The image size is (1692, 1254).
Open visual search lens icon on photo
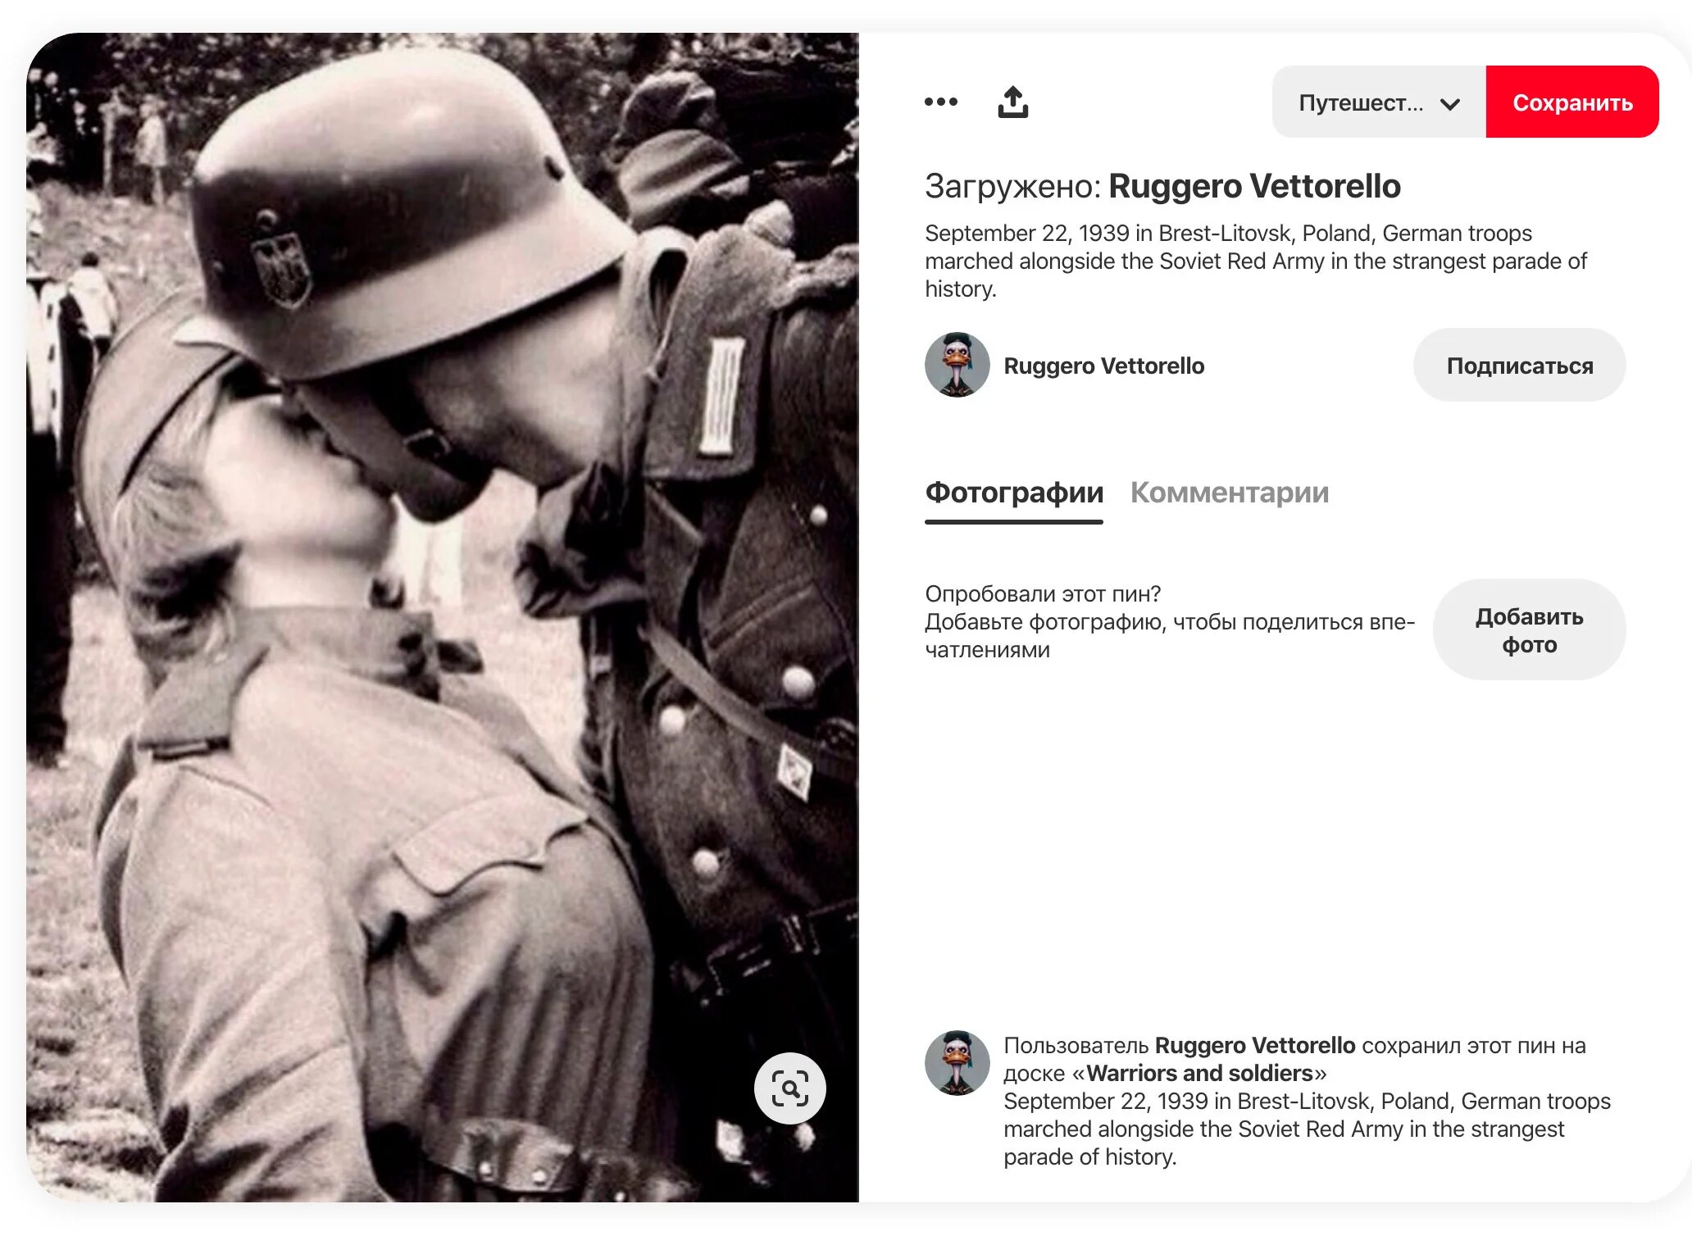789,1088
